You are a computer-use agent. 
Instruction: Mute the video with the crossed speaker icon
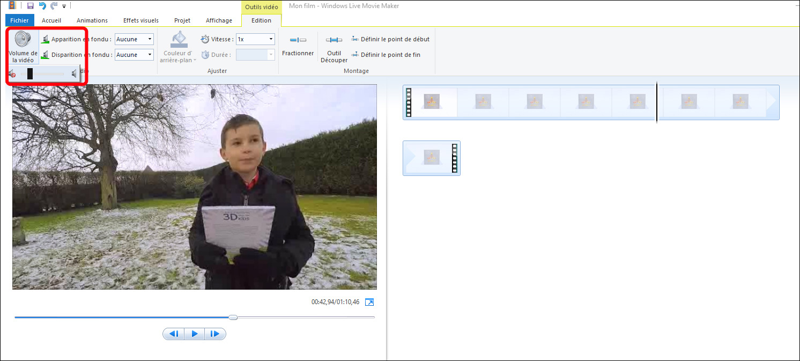[12, 73]
